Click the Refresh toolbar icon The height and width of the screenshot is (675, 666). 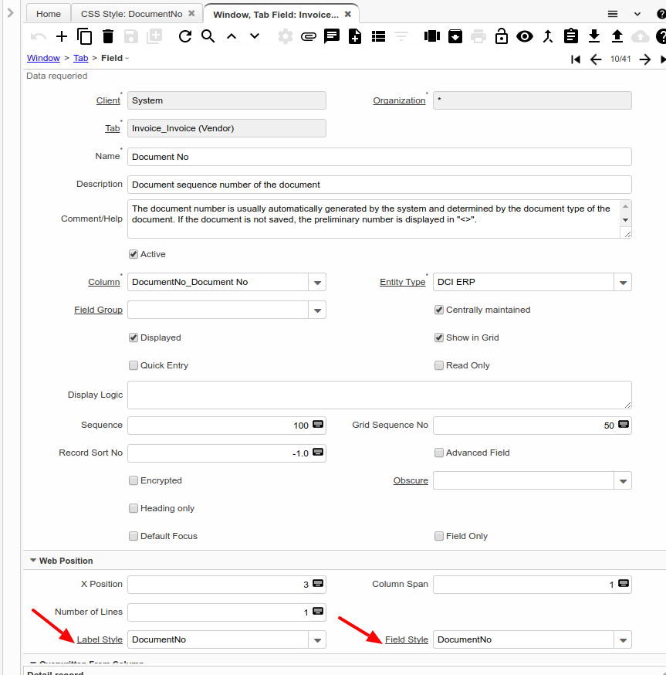pos(184,36)
